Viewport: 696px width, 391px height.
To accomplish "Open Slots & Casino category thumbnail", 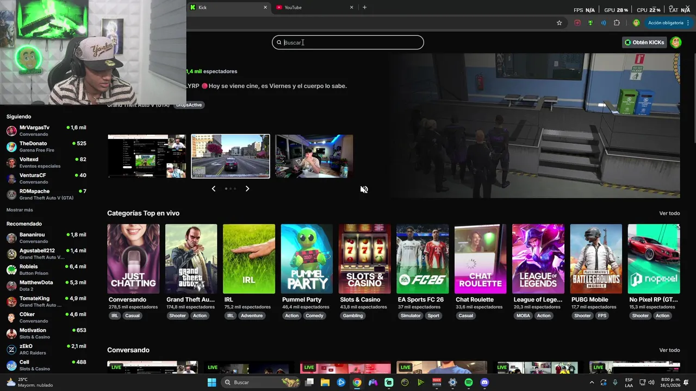I will (x=365, y=259).
